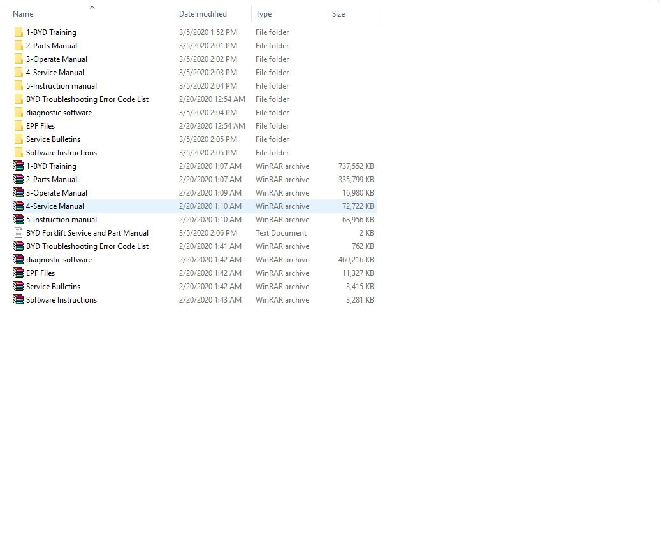Image resolution: width=661 pixels, height=556 pixels.
Task: Click the 3/5/2020 2:06 PM date
Action: pos(208,233)
